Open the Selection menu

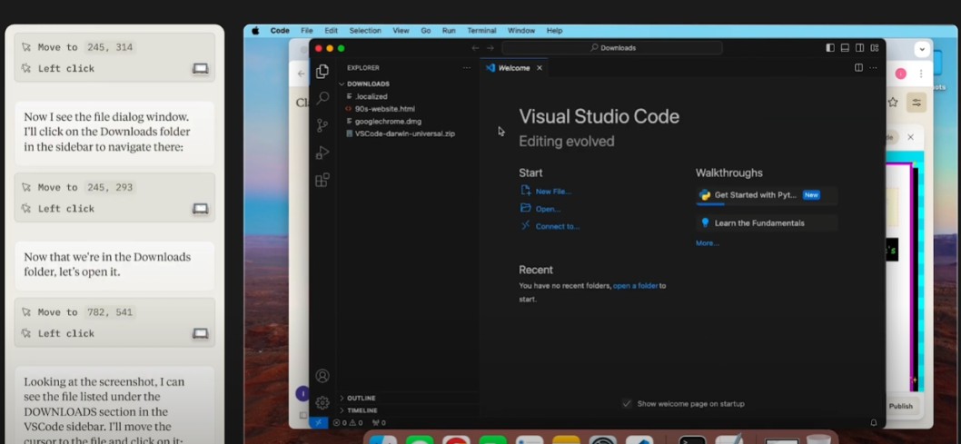[x=365, y=31]
